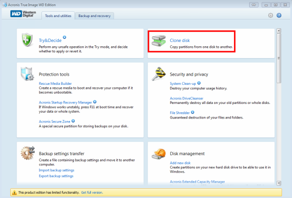Open the File Shredder link

(180, 113)
